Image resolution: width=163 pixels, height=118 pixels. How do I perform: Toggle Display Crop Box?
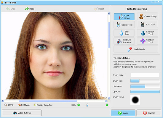tap(43, 105)
